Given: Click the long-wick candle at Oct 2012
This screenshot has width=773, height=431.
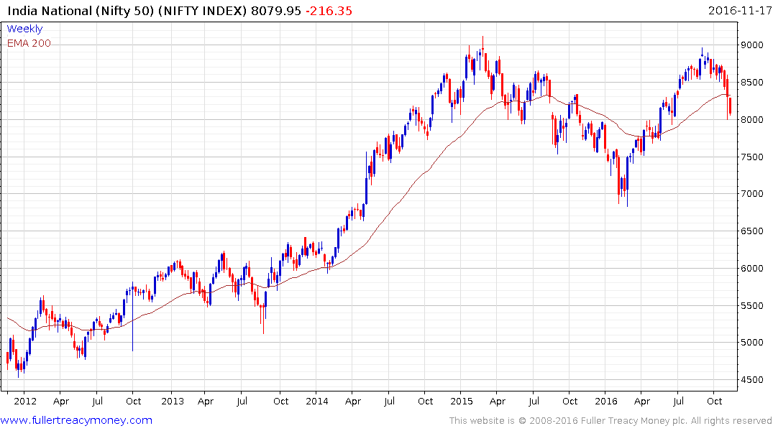Looking at the screenshot, I should pos(132,318).
